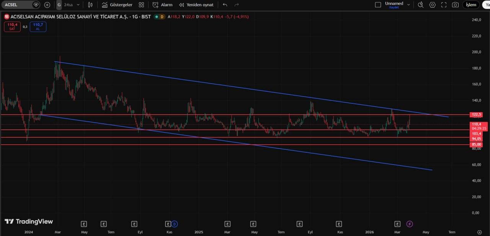Take a chart snapshot with the camera icon
Image resolution: width=490 pixels, height=236 pixels.
(x=455, y=5)
